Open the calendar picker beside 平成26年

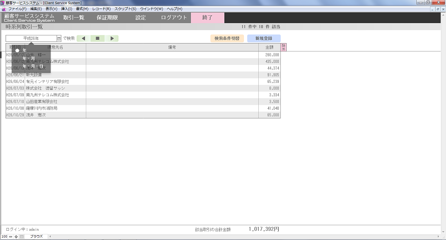click(59, 38)
